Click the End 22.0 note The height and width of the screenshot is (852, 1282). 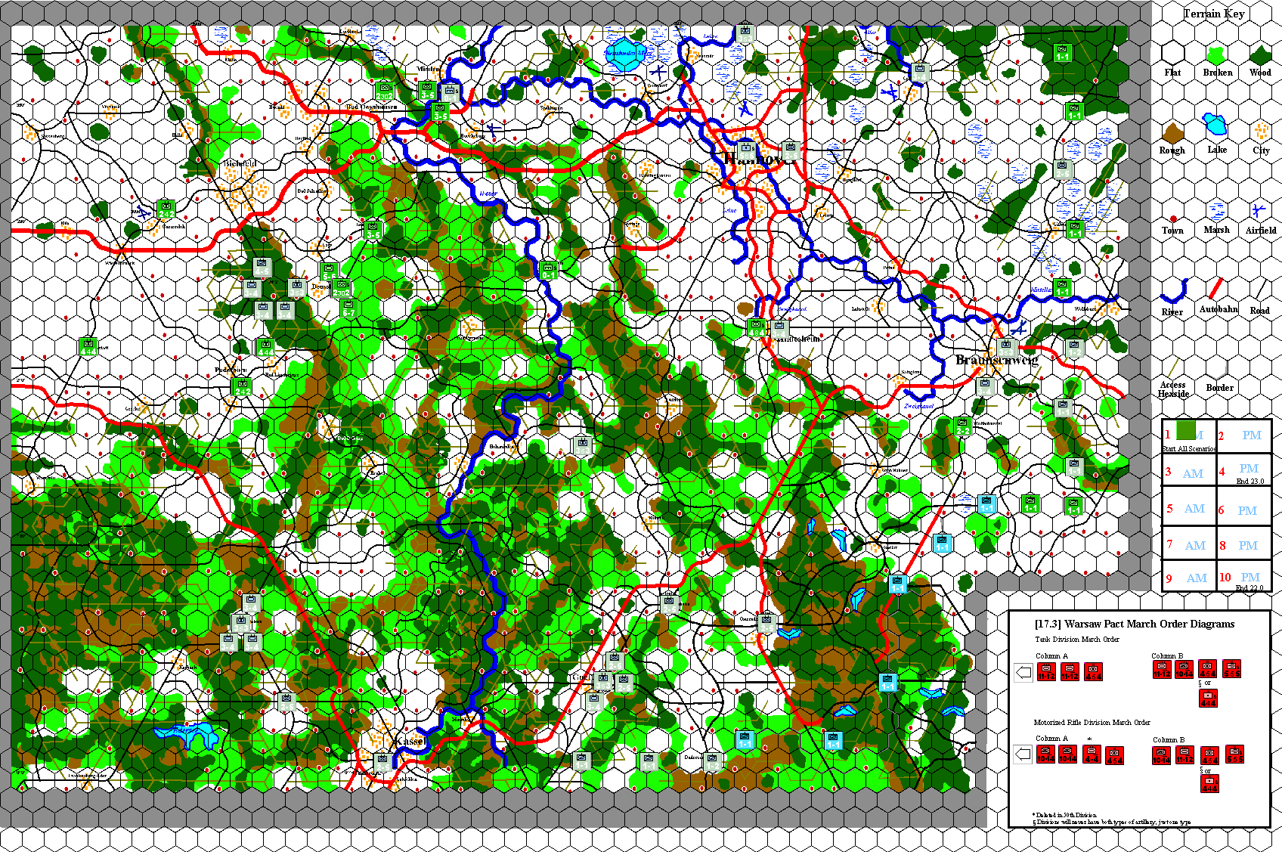click(1249, 587)
